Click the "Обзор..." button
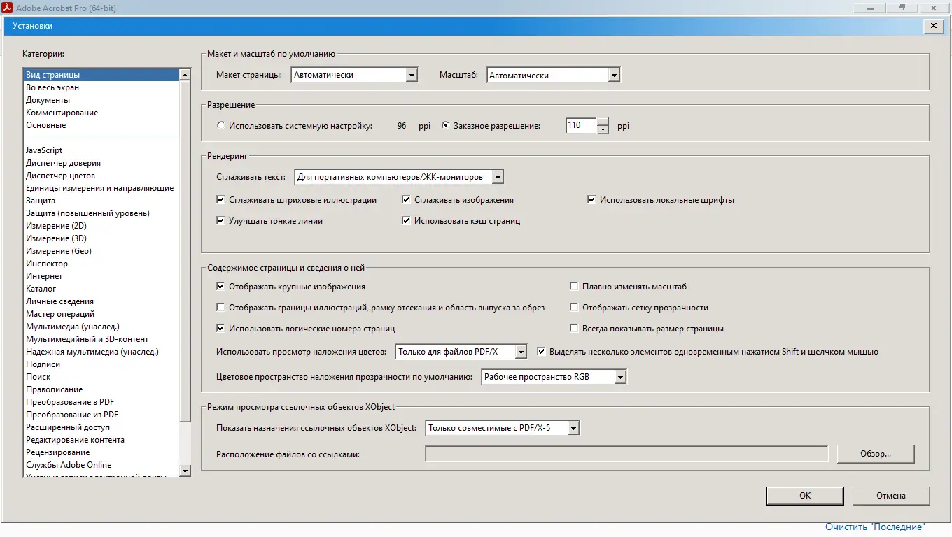The height and width of the screenshot is (537, 952). coord(876,453)
